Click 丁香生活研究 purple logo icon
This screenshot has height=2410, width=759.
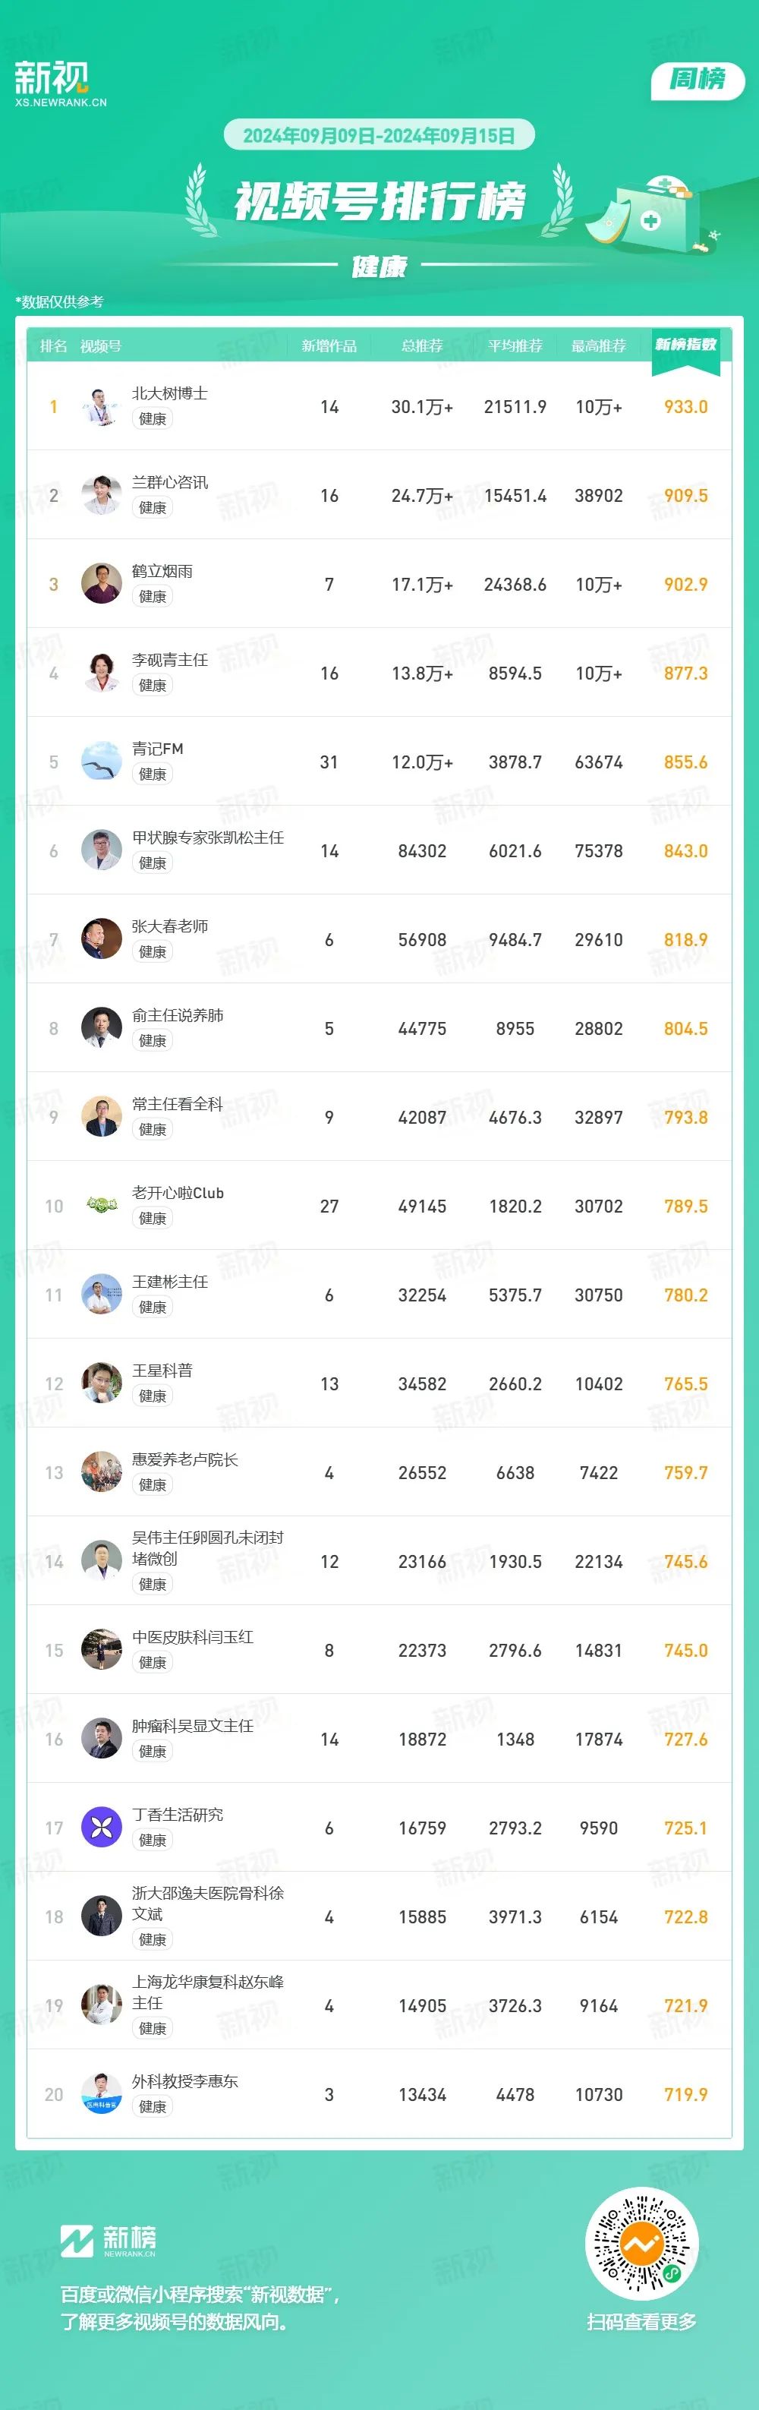pyautogui.click(x=101, y=1828)
